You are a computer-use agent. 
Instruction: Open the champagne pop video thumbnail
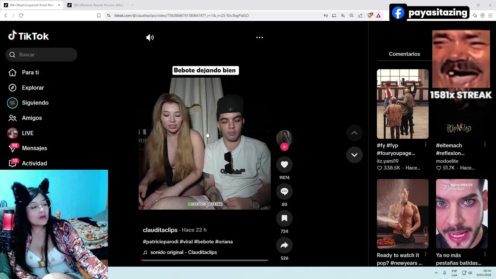click(x=403, y=214)
